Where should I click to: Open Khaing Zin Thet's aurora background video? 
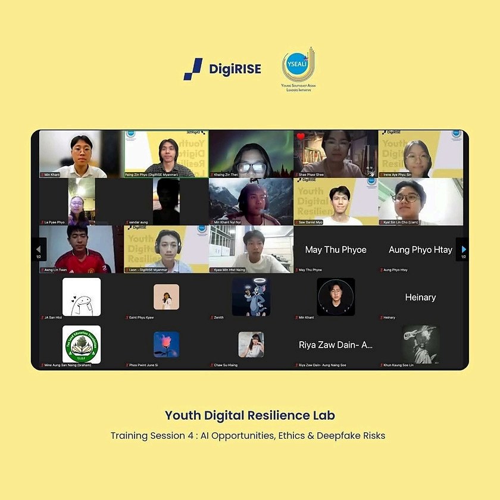pyautogui.click(x=251, y=154)
